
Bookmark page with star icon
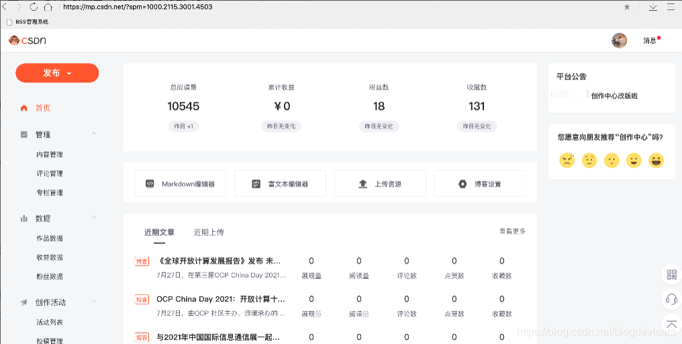coord(627,7)
